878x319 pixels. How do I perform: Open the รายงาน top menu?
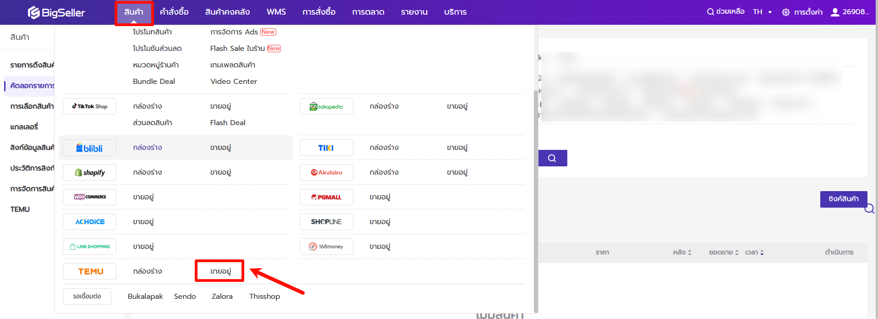point(414,12)
